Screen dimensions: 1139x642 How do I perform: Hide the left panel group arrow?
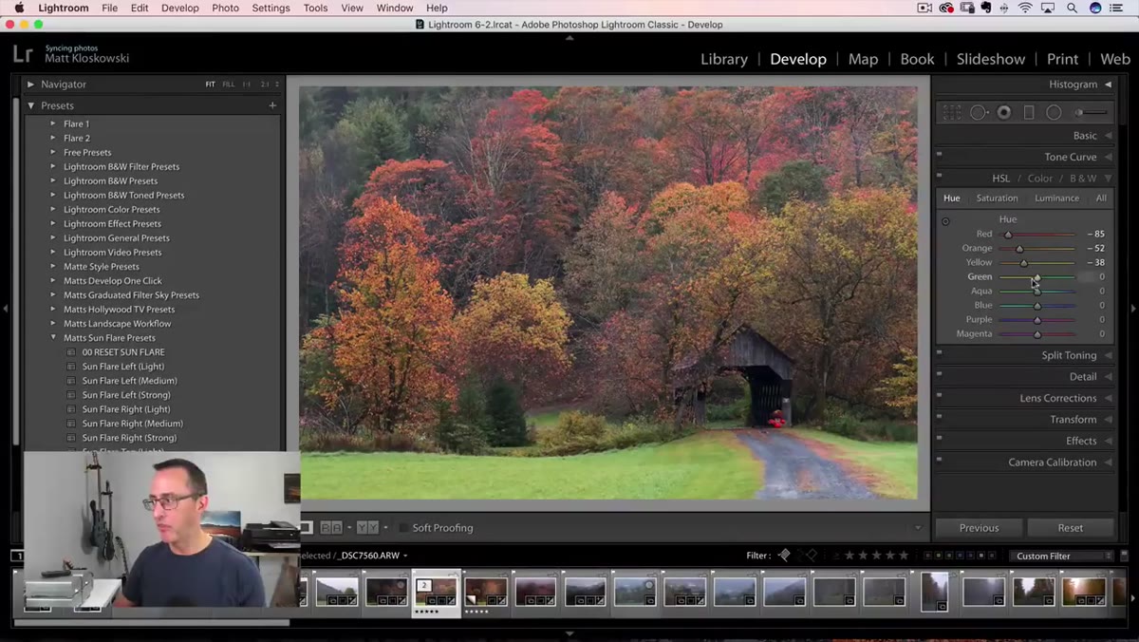6,308
